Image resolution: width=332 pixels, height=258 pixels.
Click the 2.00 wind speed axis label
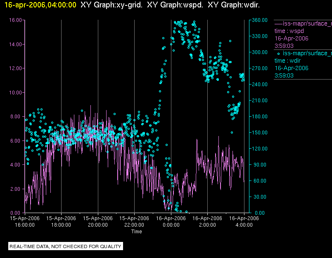pyautogui.click(x=16, y=189)
